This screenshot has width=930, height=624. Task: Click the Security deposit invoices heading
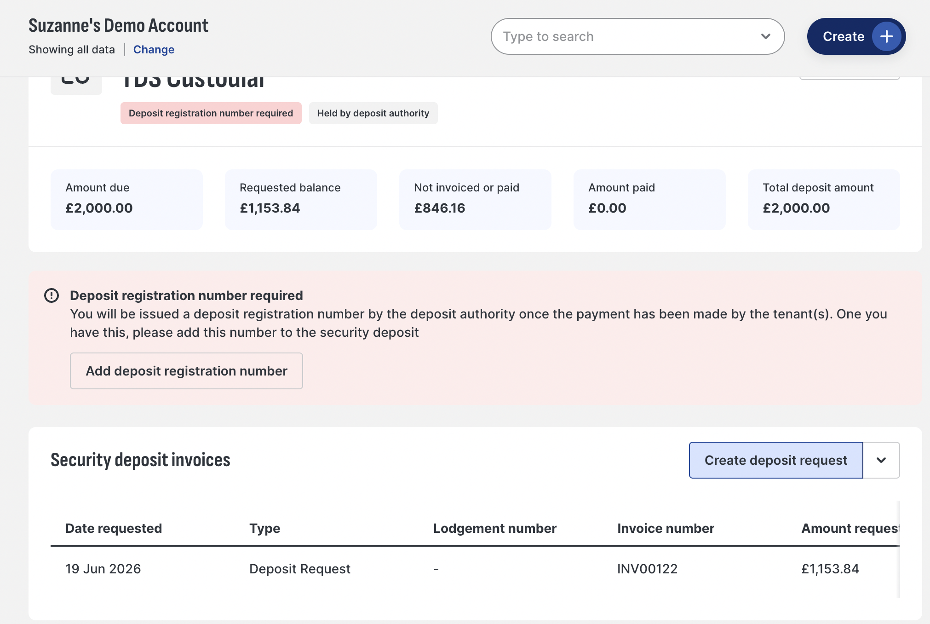coord(140,460)
